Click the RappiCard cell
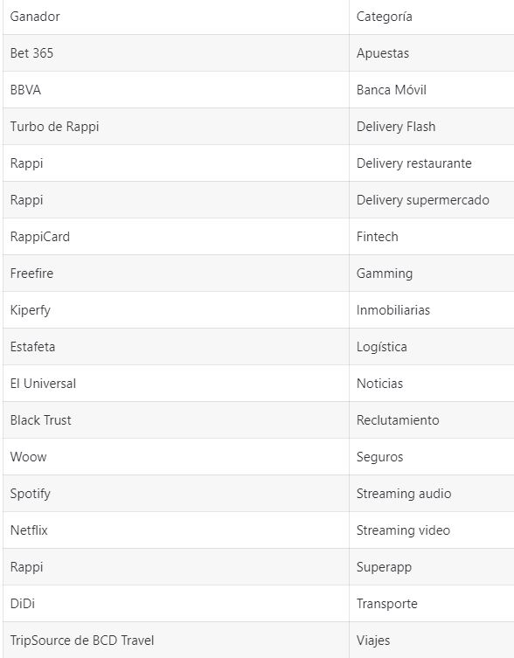514x658 pixels. click(x=176, y=236)
